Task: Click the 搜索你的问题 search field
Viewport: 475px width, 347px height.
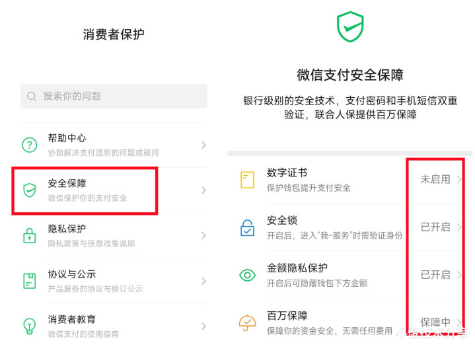Action: pyautogui.click(x=114, y=96)
